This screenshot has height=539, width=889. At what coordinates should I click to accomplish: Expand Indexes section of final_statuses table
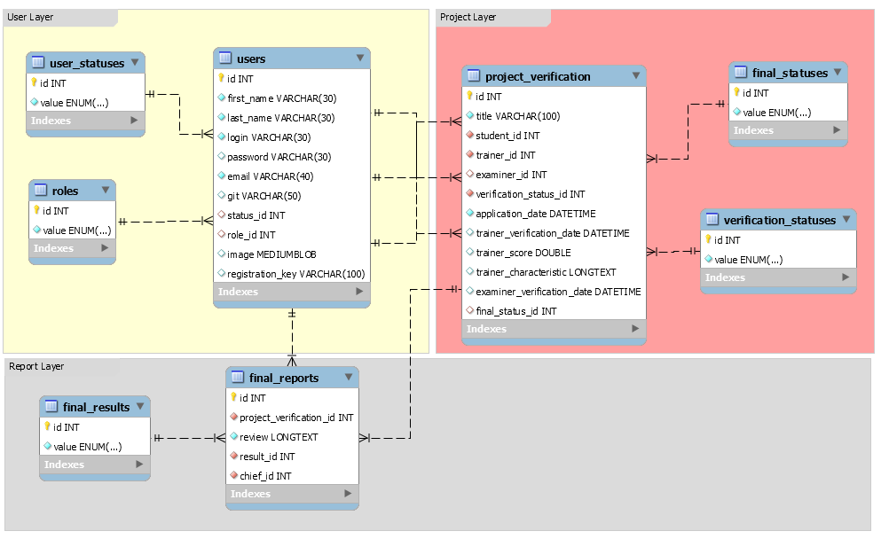click(x=837, y=129)
